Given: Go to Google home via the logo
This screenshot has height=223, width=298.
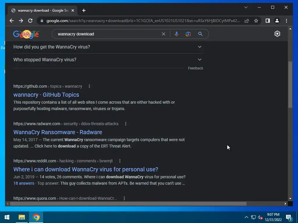Looking at the screenshot, I should pyautogui.click(x=26, y=34).
